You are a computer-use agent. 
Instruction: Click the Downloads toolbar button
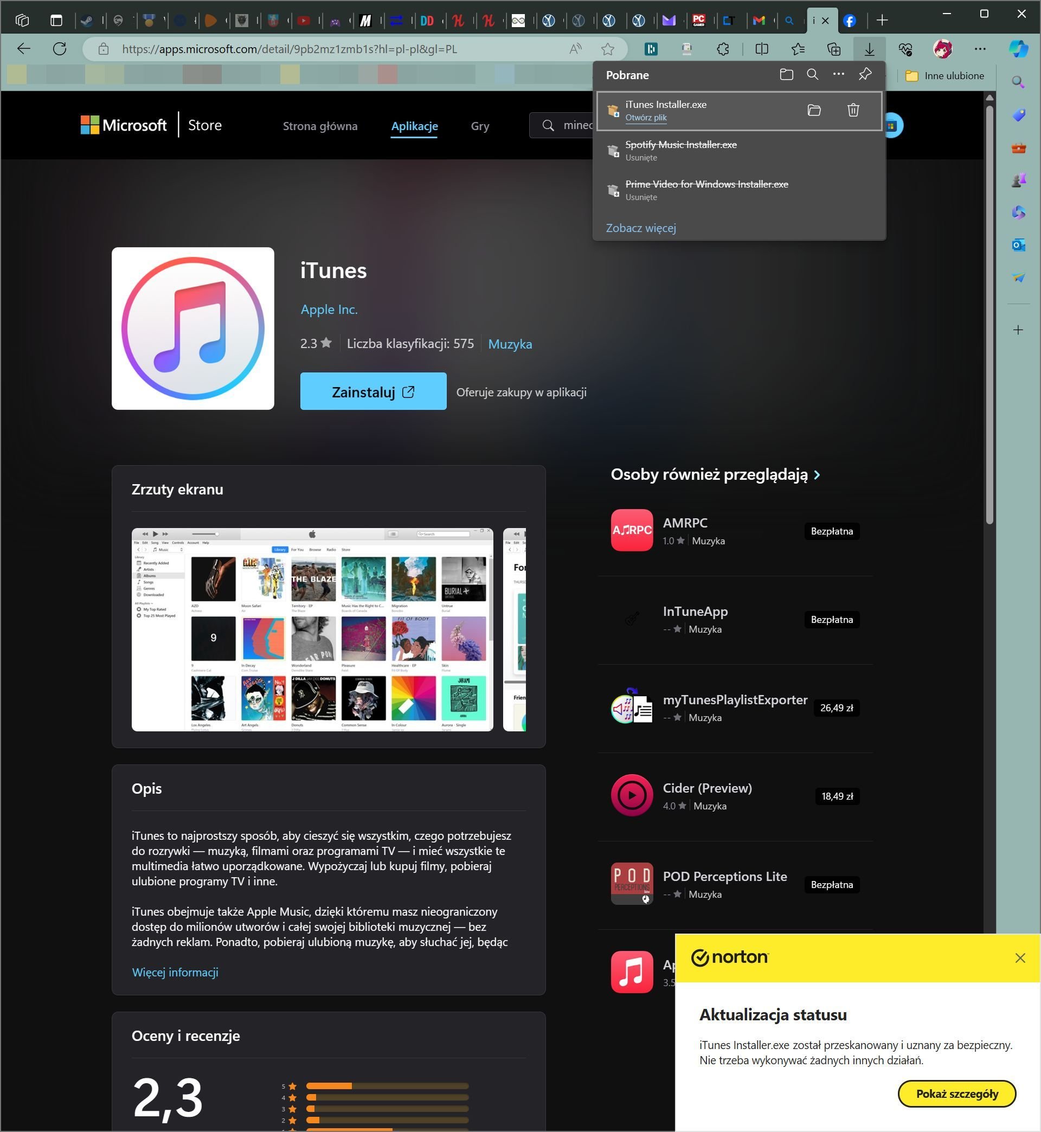[x=869, y=49]
